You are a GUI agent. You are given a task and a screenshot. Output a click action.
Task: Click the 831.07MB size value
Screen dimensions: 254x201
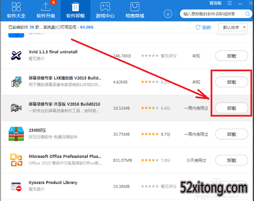point(122,160)
